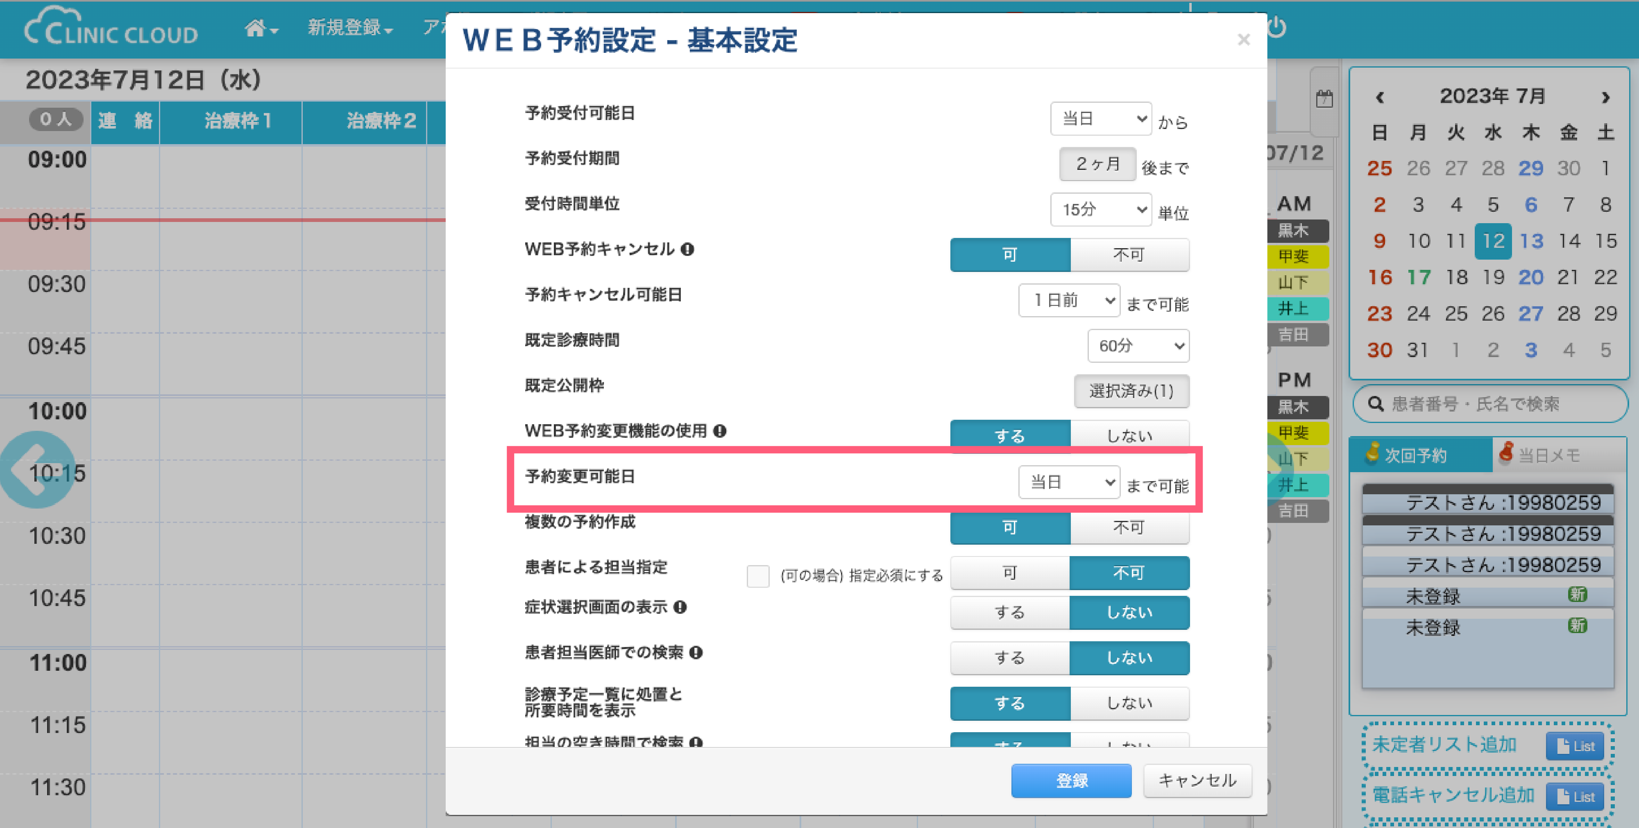The width and height of the screenshot is (1639, 828).
Task: Click info icon beside WEB予約キャンセル
Action: pos(687,249)
